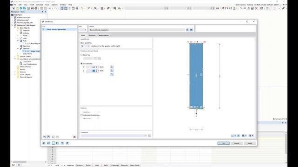The height and width of the screenshot is (167, 298).
Task: Pick Z coordinate graphically icon
Action: point(112,71)
